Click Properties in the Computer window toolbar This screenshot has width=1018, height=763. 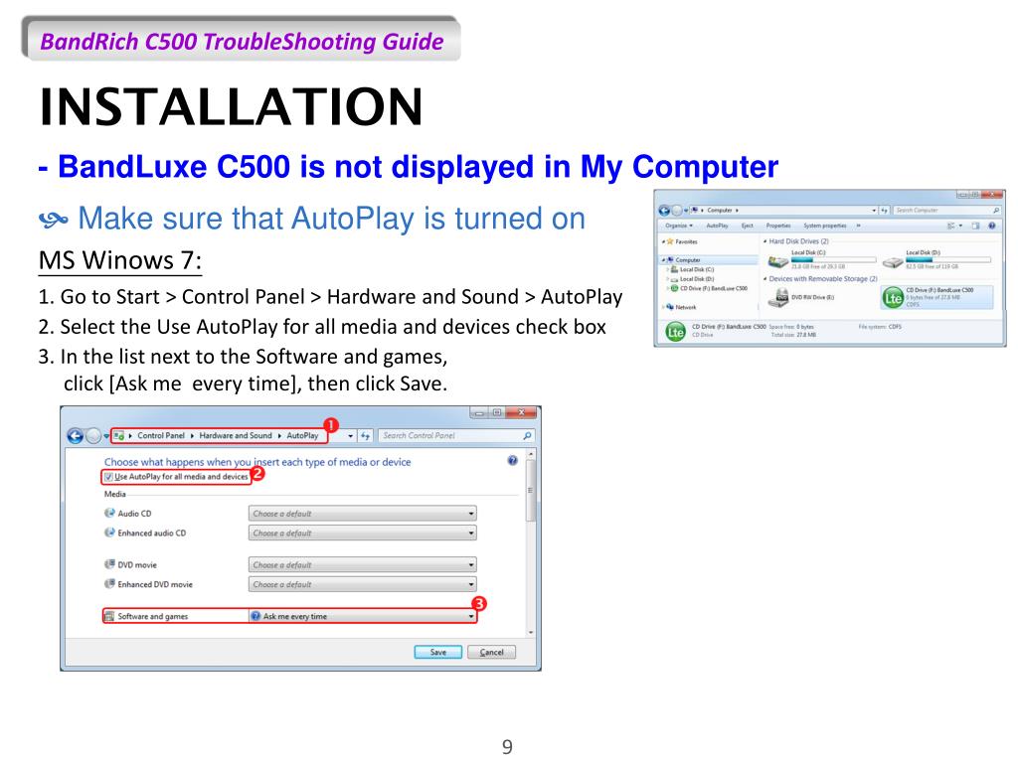point(778,226)
